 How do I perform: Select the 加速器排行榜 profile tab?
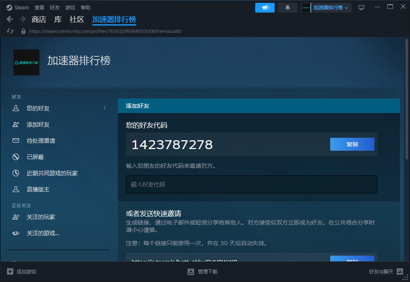point(114,19)
